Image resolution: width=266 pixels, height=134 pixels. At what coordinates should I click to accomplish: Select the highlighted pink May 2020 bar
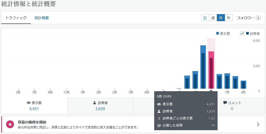tap(211, 70)
